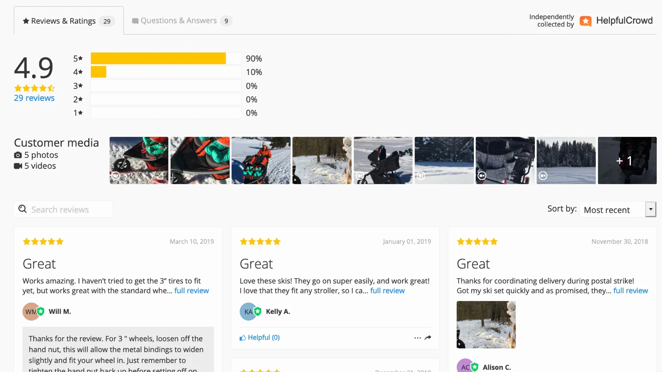
Task: Open more options on Kelly A.'s review
Action: 417,338
